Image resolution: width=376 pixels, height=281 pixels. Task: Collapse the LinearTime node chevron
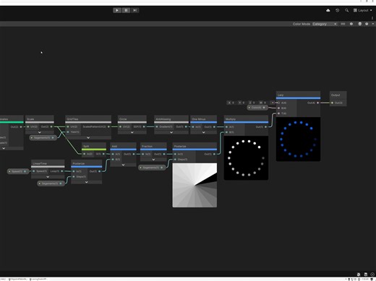48,177
